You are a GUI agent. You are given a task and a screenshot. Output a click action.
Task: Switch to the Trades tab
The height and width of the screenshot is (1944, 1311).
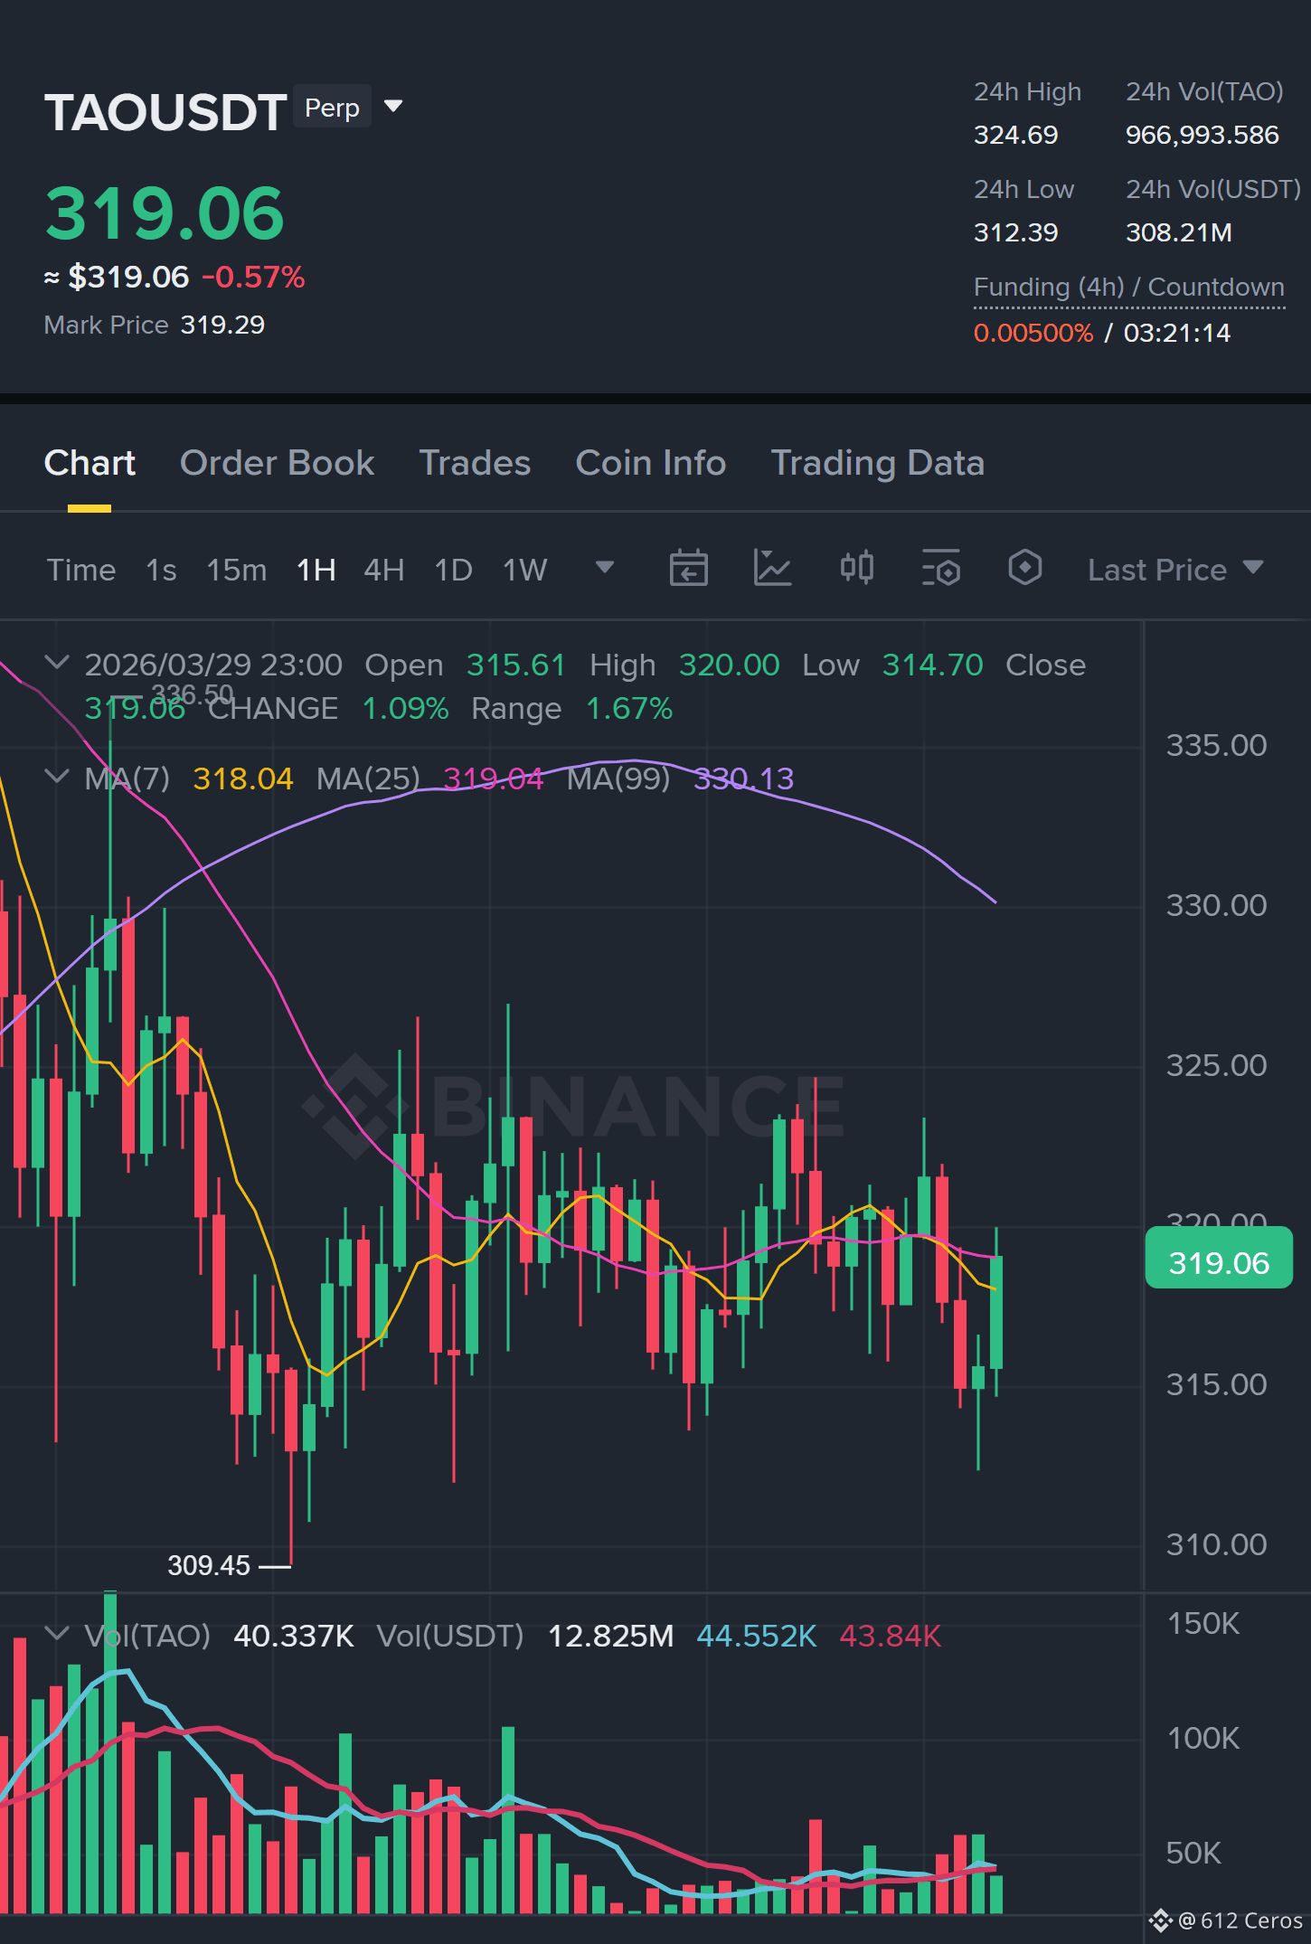(x=475, y=463)
